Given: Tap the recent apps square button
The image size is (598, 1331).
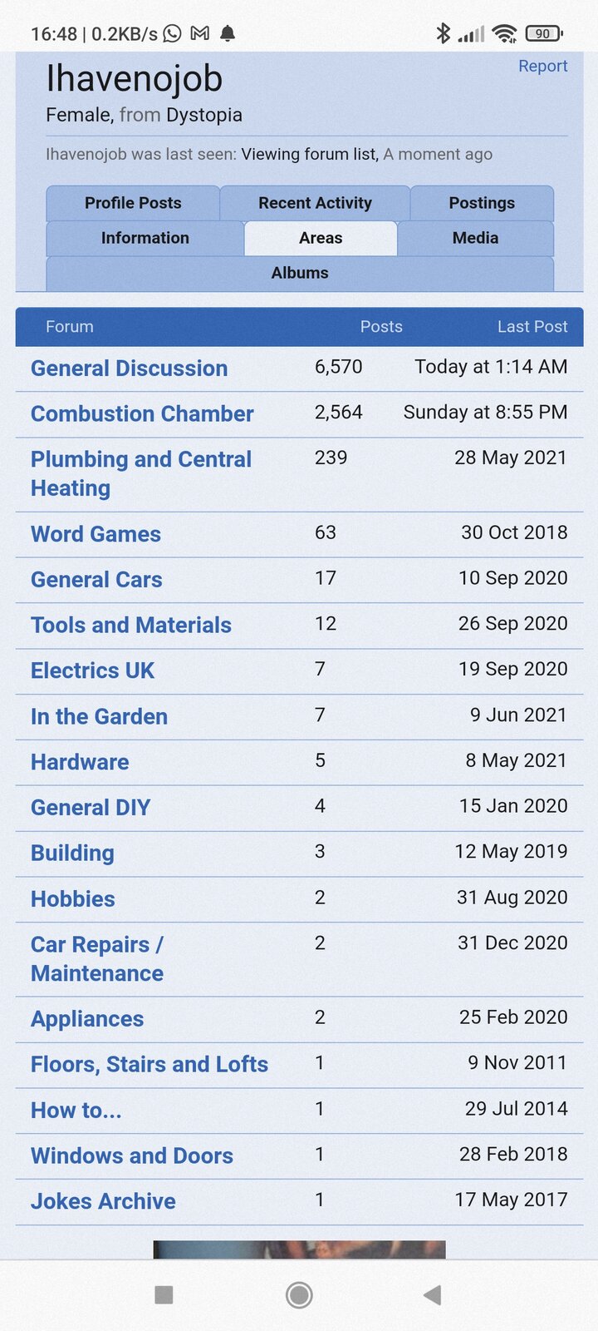Looking at the screenshot, I should click(164, 1294).
